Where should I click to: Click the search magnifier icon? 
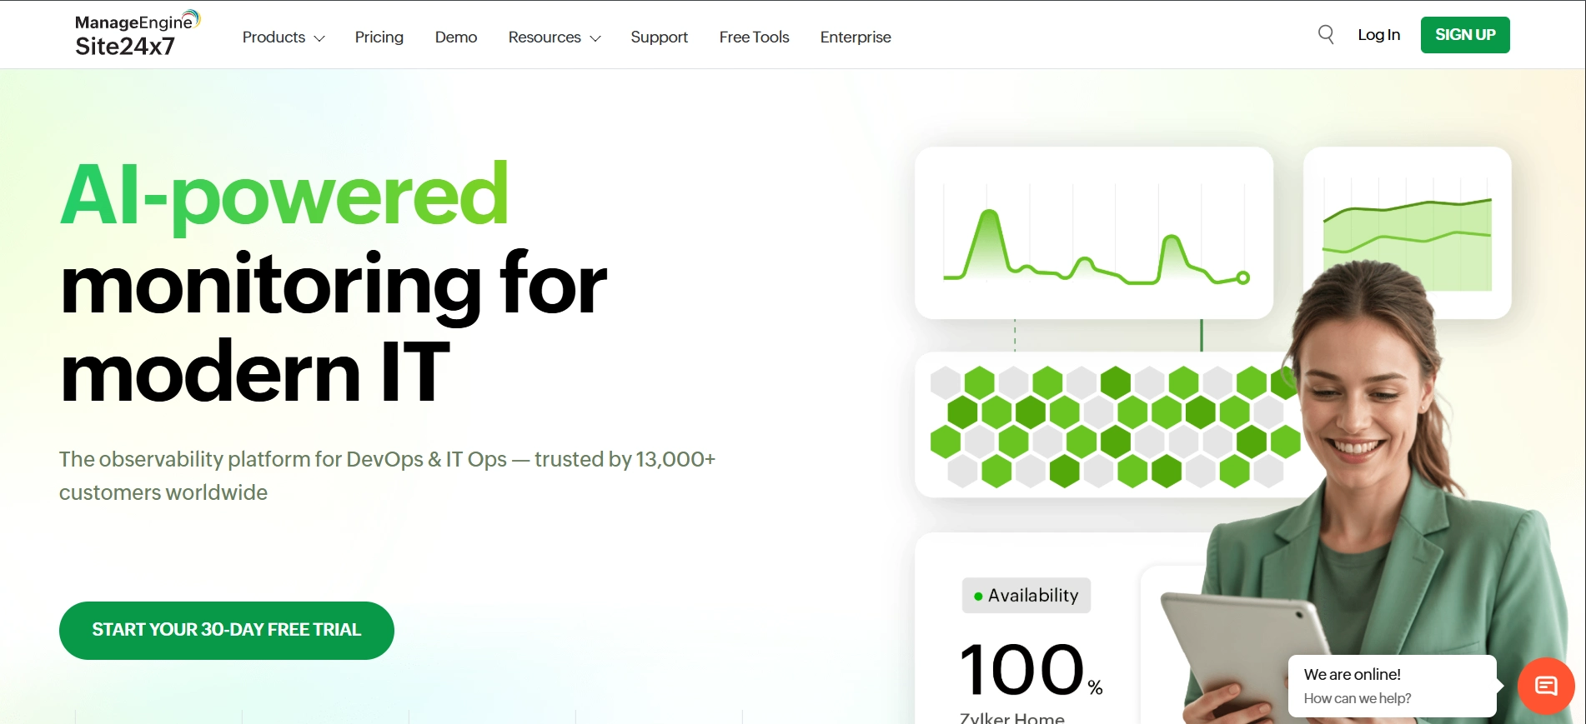click(1326, 34)
